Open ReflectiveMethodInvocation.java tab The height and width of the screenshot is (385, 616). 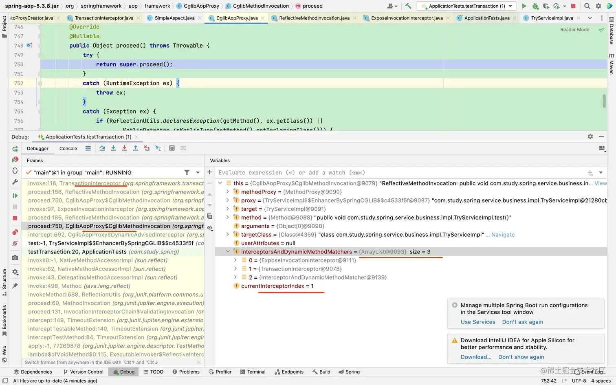point(314,18)
